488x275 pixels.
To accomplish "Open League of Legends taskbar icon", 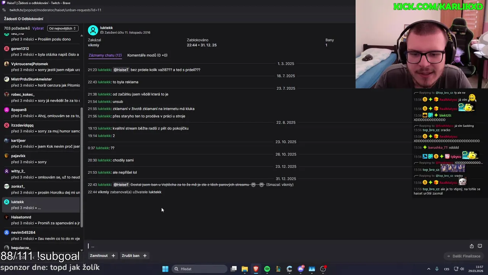I will pyautogui.click(x=278, y=269).
